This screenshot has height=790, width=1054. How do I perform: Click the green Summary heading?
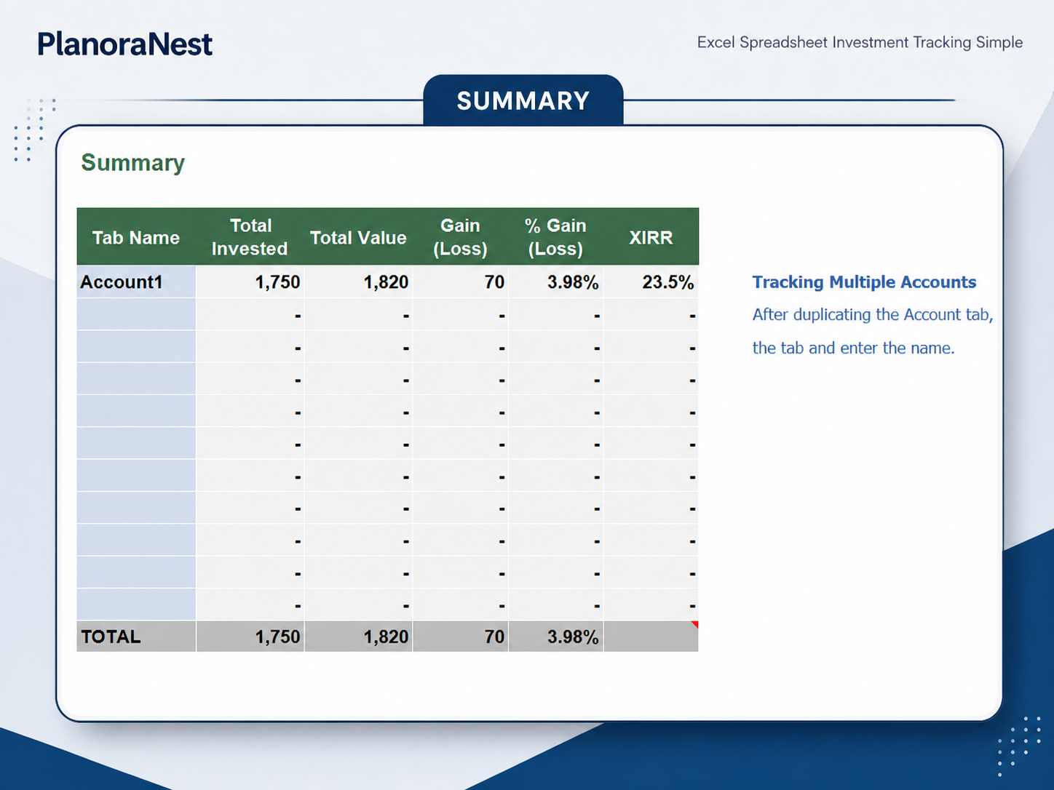tap(132, 162)
